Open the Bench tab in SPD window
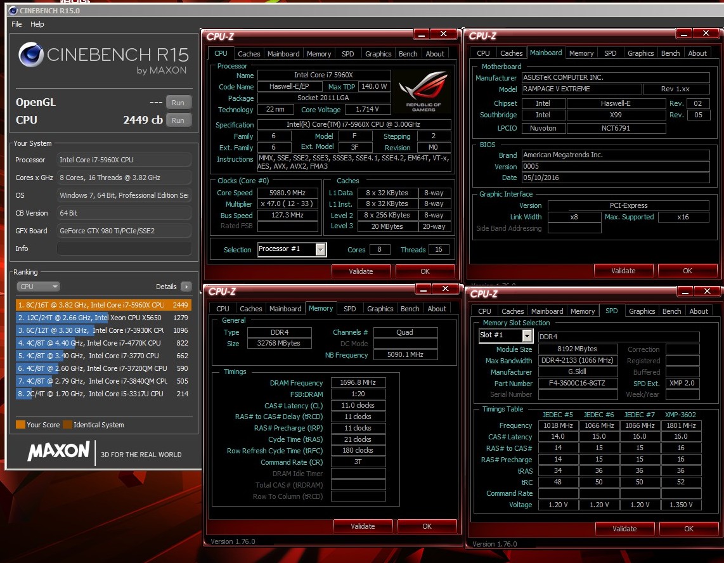 [x=671, y=311]
